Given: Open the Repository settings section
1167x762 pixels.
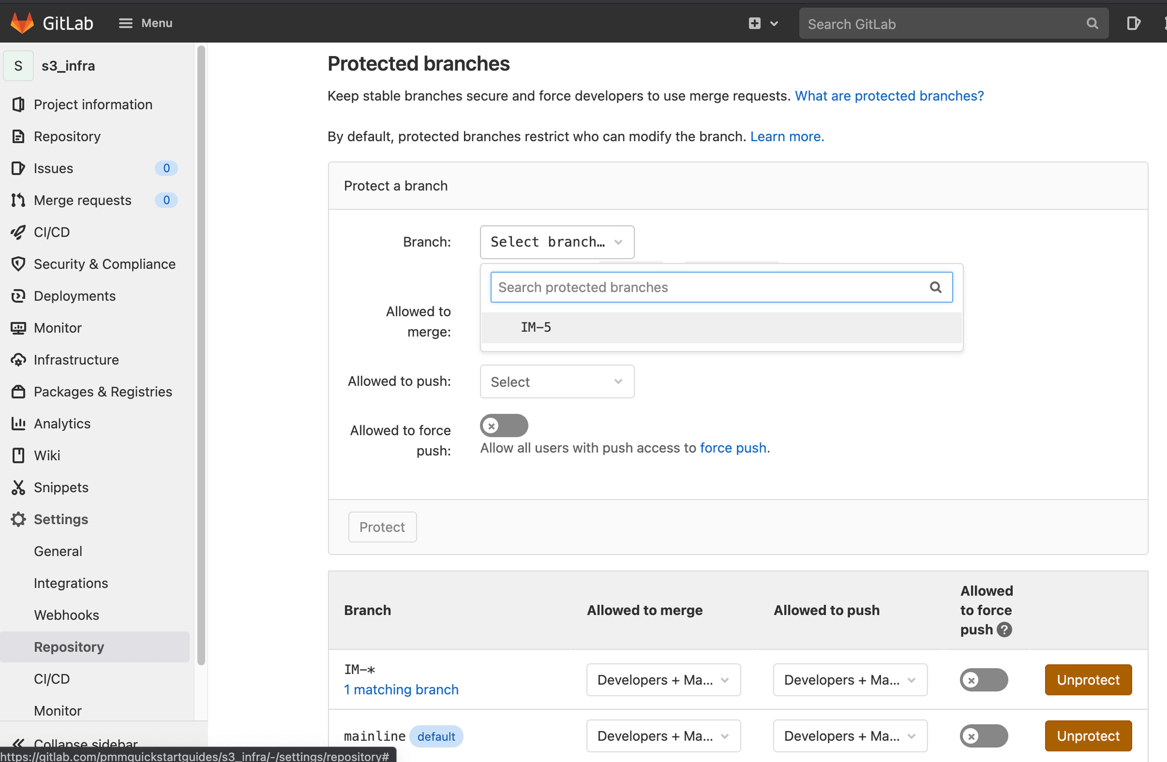Looking at the screenshot, I should (69, 647).
